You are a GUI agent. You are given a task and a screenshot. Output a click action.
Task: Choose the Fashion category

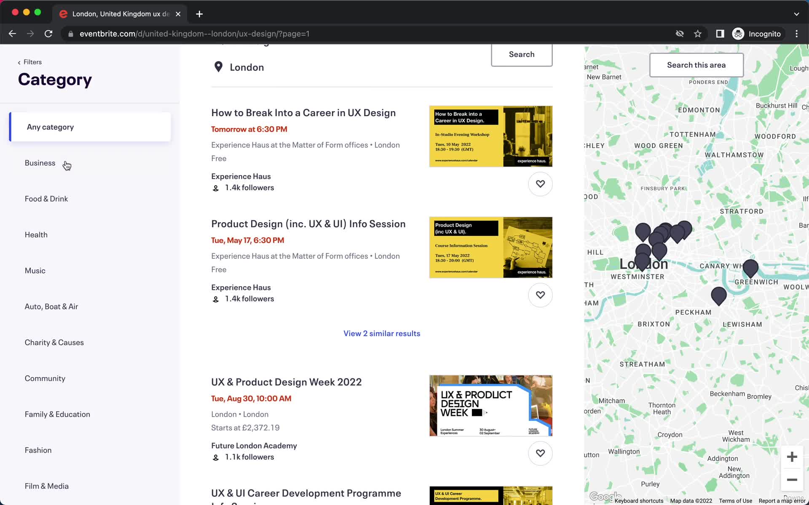coord(38,450)
